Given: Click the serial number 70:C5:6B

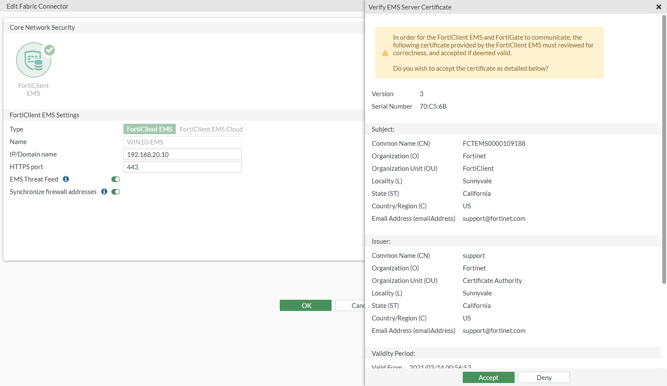Looking at the screenshot, I should click(x=433, y=107).
